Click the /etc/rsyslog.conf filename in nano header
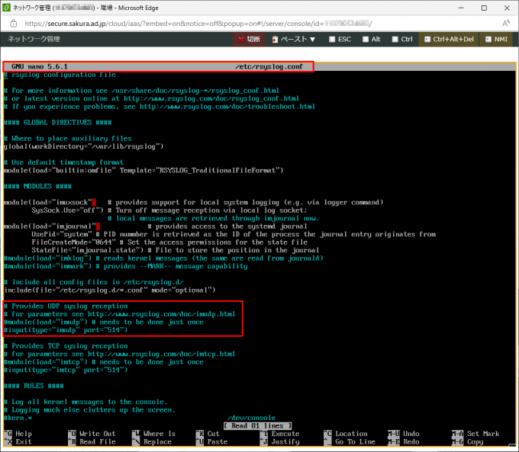The image size is (519, 452). [269, 67]
